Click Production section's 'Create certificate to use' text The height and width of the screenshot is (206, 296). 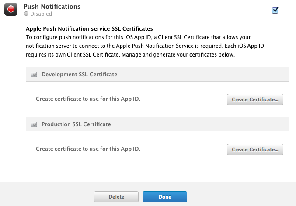[x=88, y=149]
